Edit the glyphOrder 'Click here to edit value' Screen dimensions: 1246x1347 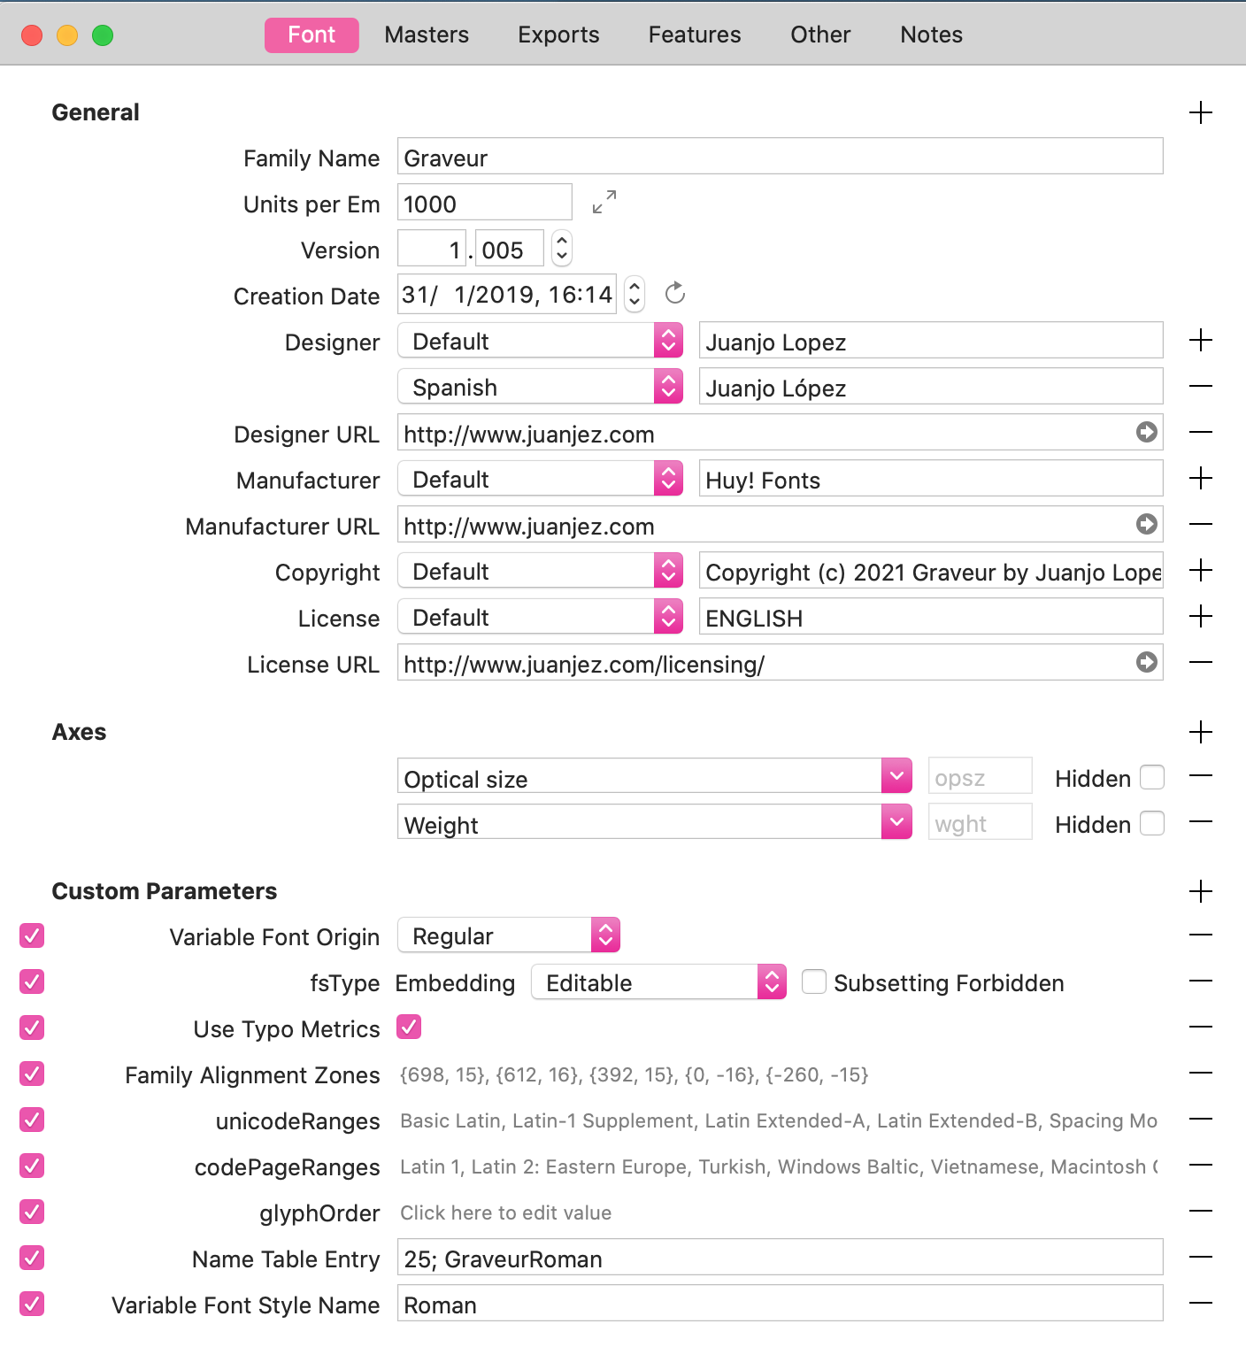505,1212
